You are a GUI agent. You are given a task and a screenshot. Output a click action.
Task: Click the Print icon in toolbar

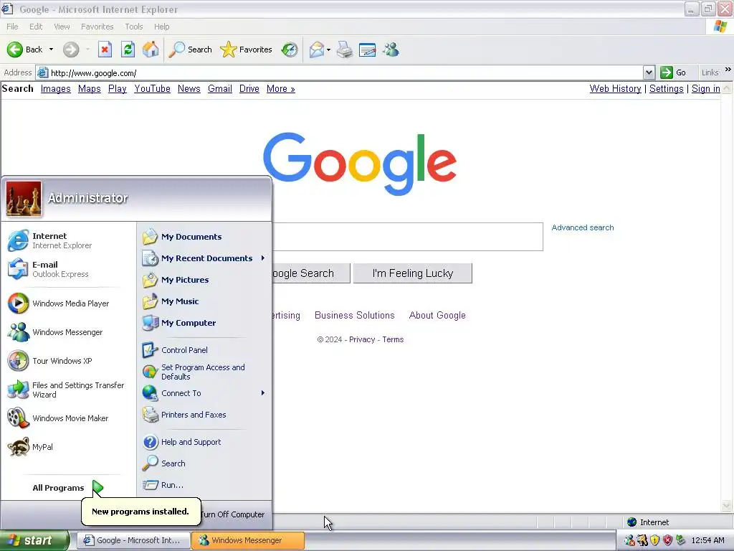(x=345, y=50)
